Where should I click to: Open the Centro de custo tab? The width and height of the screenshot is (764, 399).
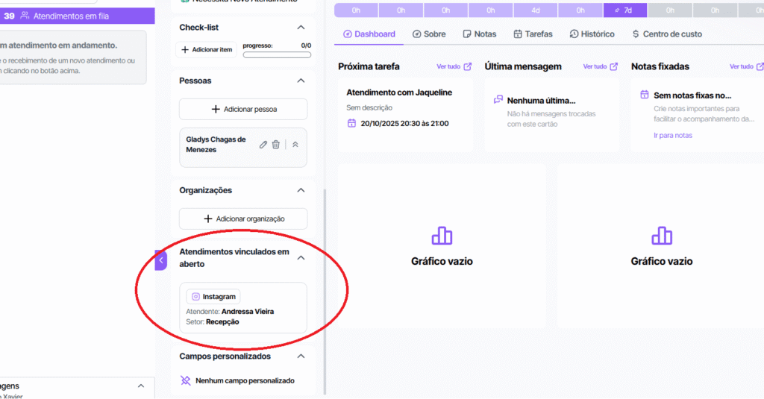point(667,34)
